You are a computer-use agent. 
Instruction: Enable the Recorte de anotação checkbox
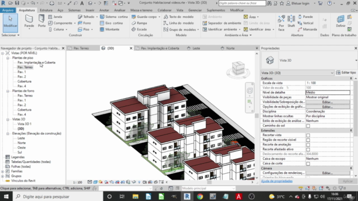point(308,145)
